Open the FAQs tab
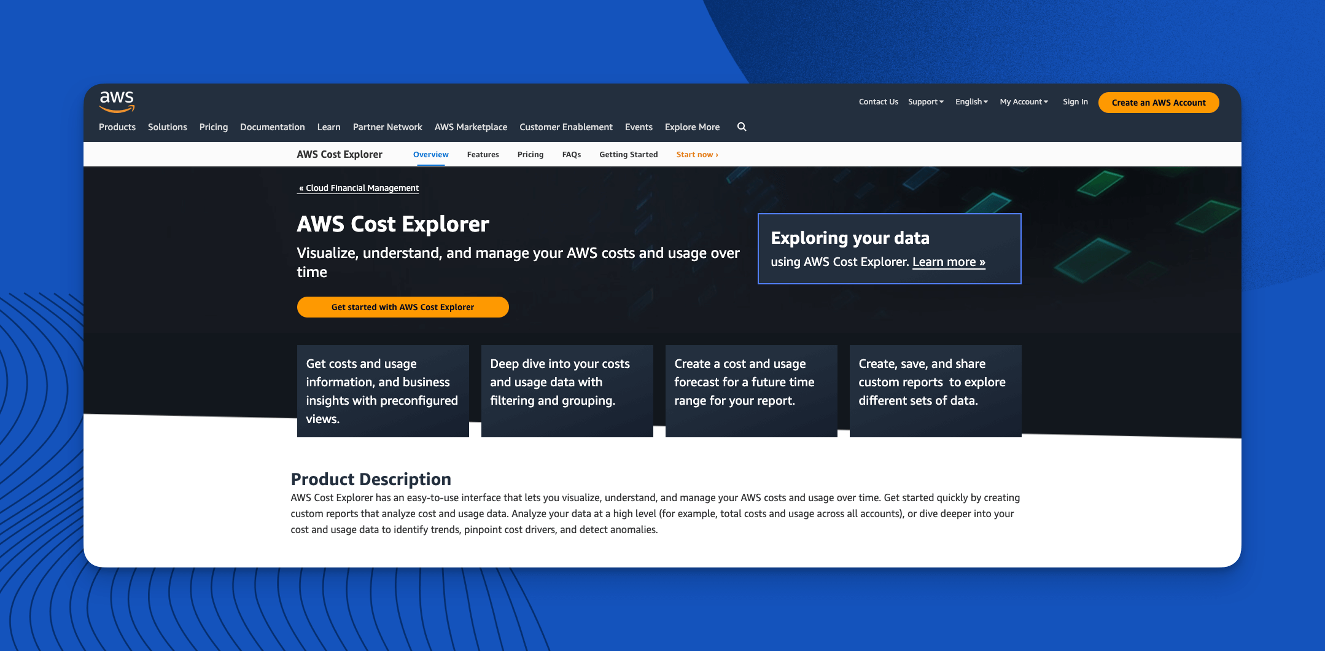Screen dimensions: 1325x651 point(571,154)
